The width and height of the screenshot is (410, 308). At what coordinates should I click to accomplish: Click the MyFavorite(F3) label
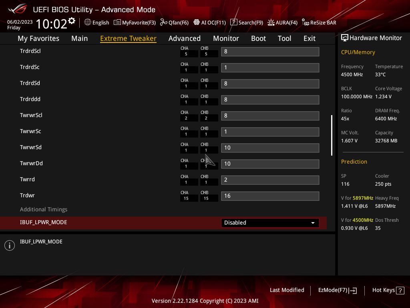click(139, 23)
